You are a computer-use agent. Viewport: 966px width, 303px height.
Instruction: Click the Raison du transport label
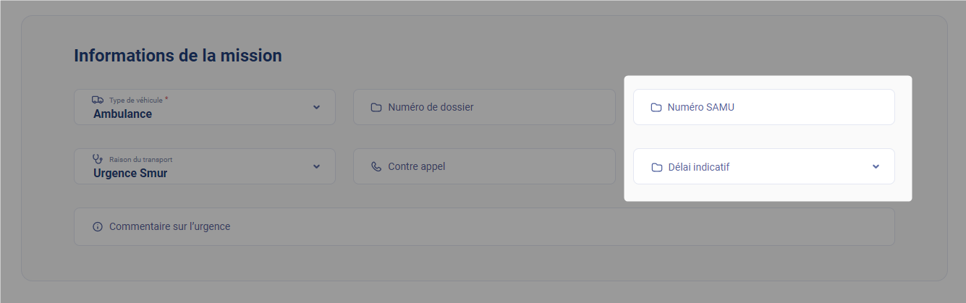pos(140,159)
